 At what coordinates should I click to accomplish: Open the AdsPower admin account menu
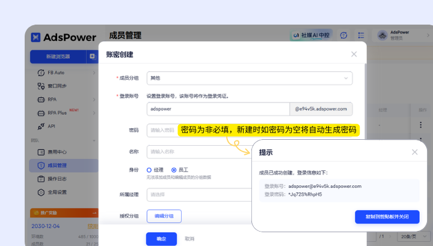pyautogui.click(x=402, y=35)
